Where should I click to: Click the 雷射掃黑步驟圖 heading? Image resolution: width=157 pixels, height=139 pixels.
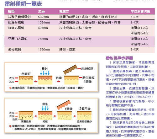coord(119,58)
